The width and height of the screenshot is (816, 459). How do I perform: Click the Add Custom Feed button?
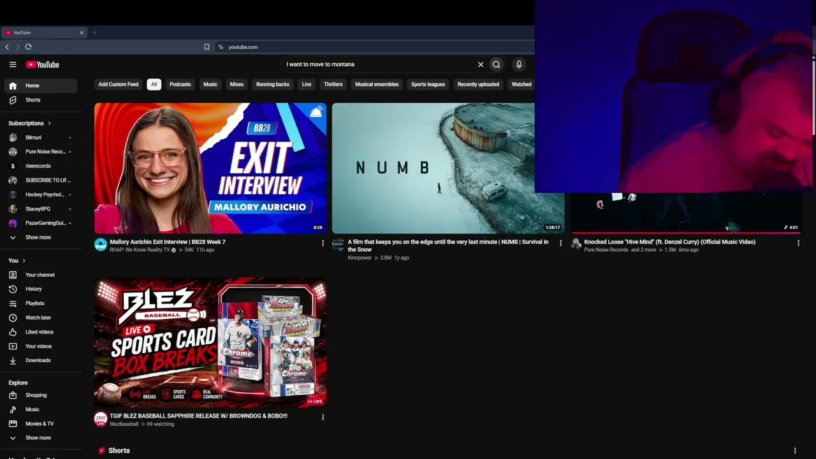(119, 84)
